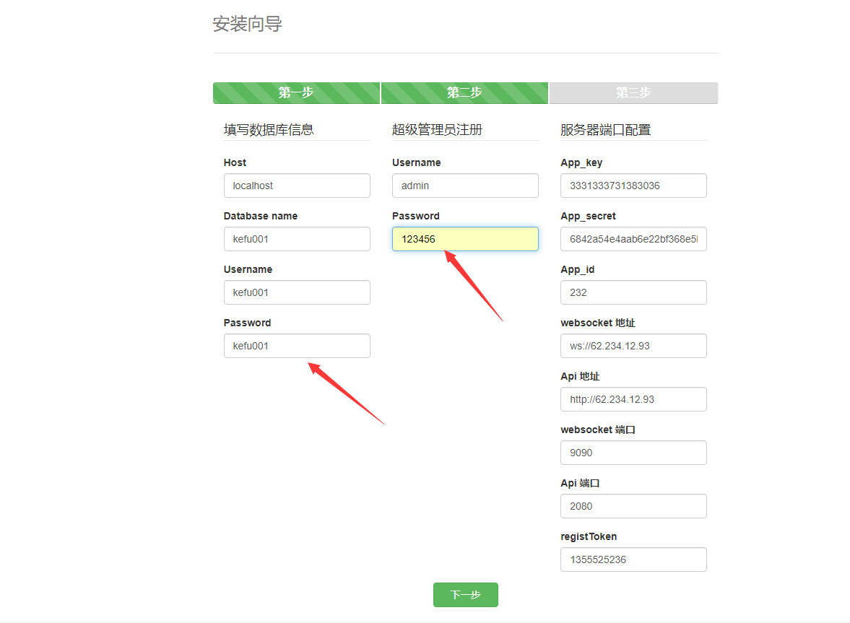Click database Username field with kefu001
The image size is (850, 623).
pyautogui.click(x=297, y=292)
